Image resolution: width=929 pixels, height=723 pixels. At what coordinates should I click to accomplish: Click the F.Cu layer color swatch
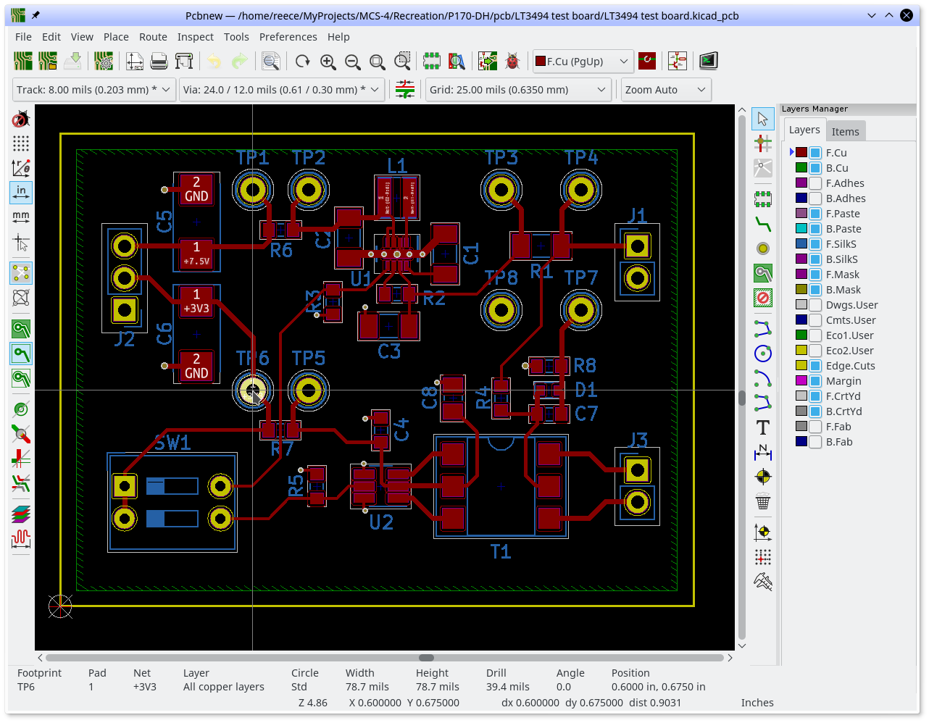coord(801,153)
